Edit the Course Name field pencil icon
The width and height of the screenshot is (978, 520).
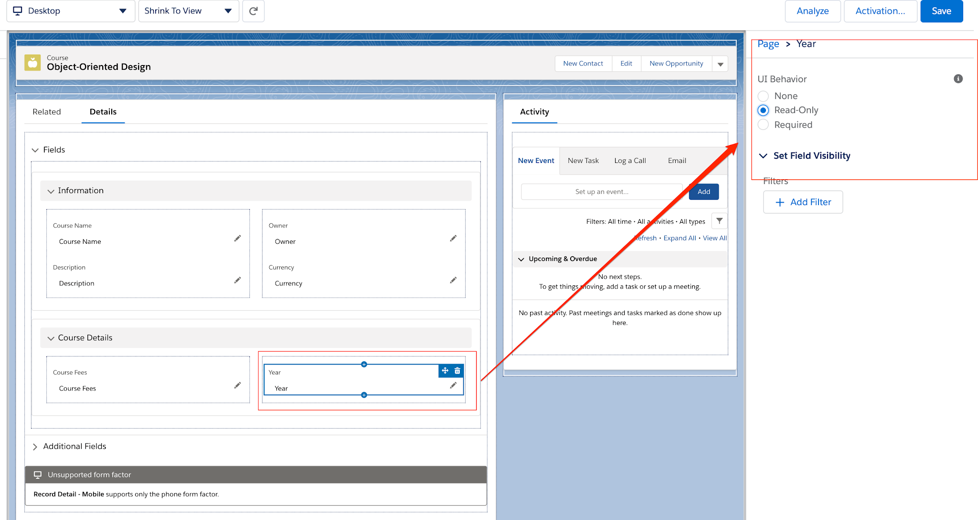[x=237, y=238]
